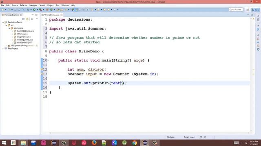Close the PrimeDemo.java editor tab

pyautogui.click(x=62, y=15)
